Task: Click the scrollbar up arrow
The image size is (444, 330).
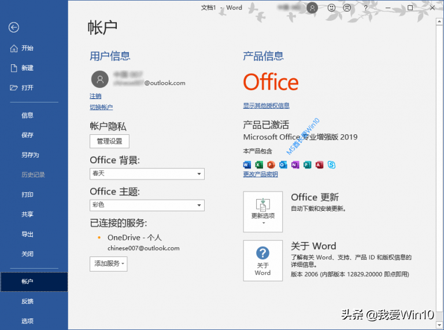Action: tap(439, 21)
